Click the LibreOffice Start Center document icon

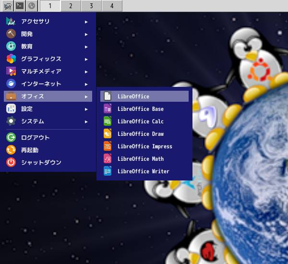pos(108,96)
